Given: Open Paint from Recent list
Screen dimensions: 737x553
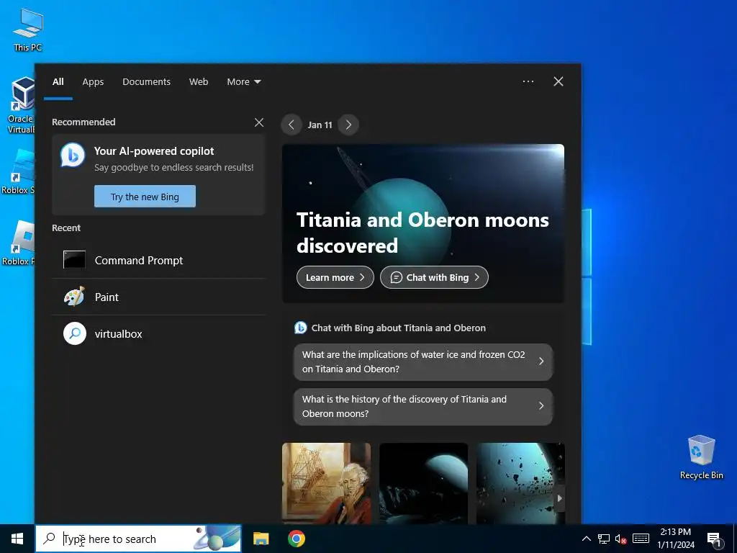Looking at the screenshot, I should pyautogui.click(x=158, y=297).
